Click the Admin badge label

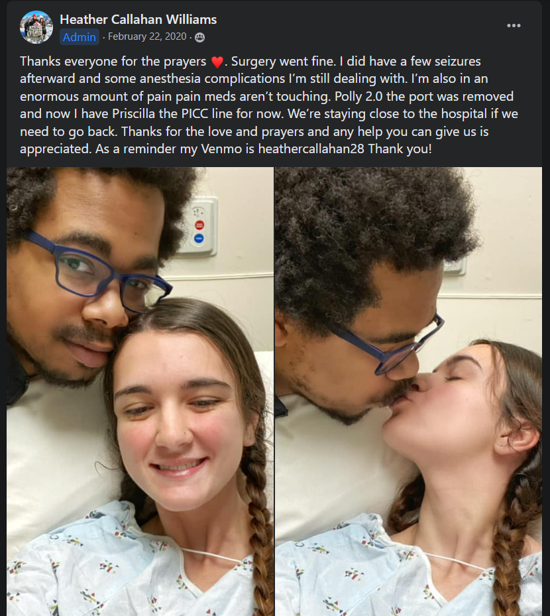[80, 37]
